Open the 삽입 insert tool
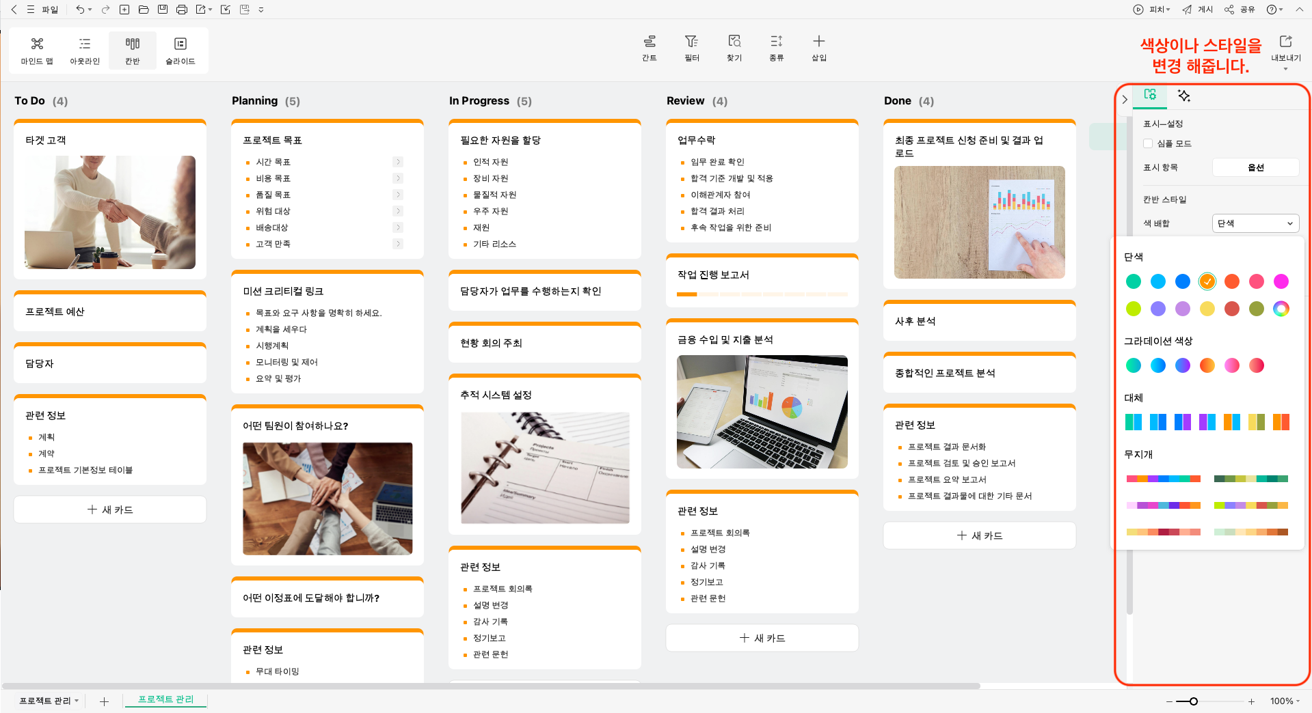 tap(818, 48)
